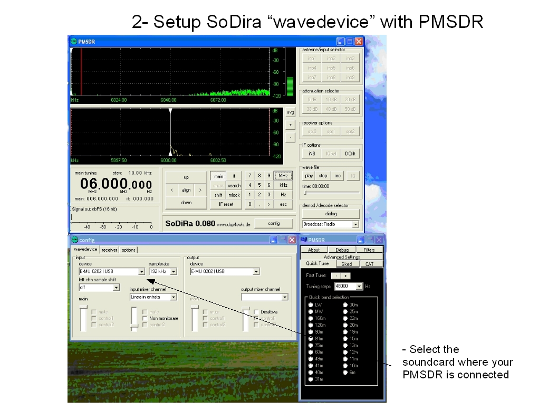This screenshot has width=558, height=419.
Task: Tune up with the up button
Action: [x=186, y=177]
